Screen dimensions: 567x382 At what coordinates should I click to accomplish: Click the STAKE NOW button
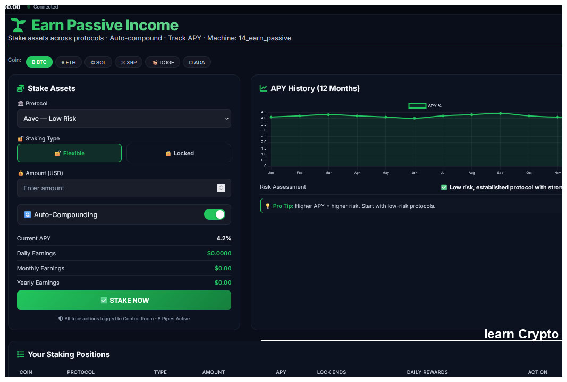pos(124,300)
